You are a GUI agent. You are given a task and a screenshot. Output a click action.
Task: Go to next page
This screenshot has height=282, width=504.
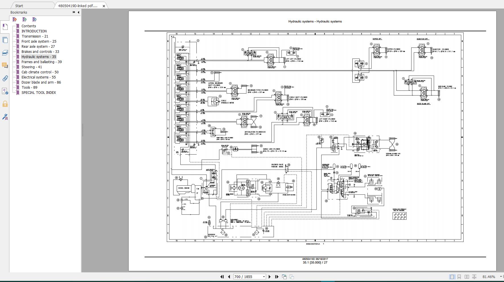tap(270, 277)
